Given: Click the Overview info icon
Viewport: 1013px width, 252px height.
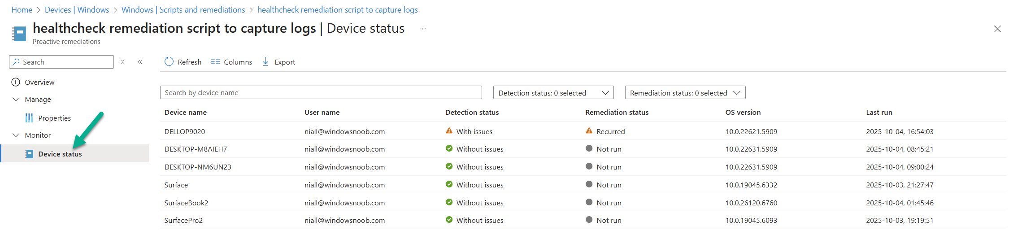Looking at the screenshot, I should pos(16,82).
